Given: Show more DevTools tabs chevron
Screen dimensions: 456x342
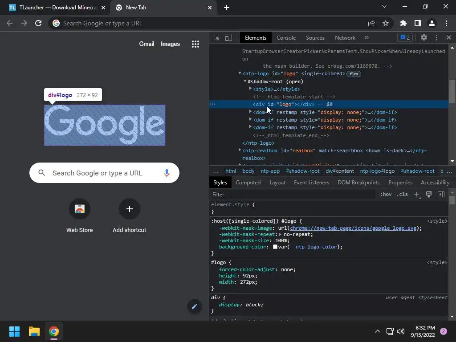Looking at the screenshot, I should 366,37.
